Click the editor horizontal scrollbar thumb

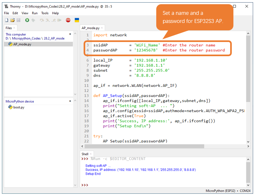(x=144, y=146)
